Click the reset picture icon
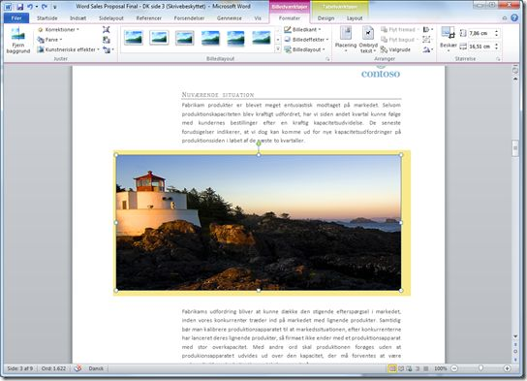 pyautogui.click(x=108, y=49)
